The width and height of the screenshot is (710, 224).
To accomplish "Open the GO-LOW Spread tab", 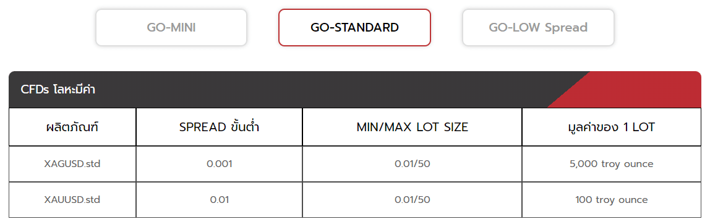I will pos(538,28).
